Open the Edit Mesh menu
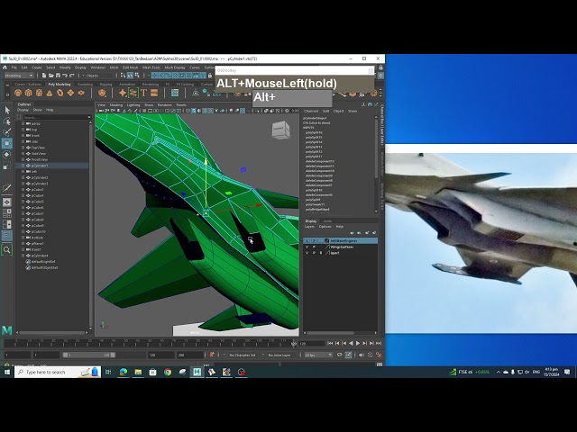The height and width of the screenshot is (432, 577). [x=130, y=67]
